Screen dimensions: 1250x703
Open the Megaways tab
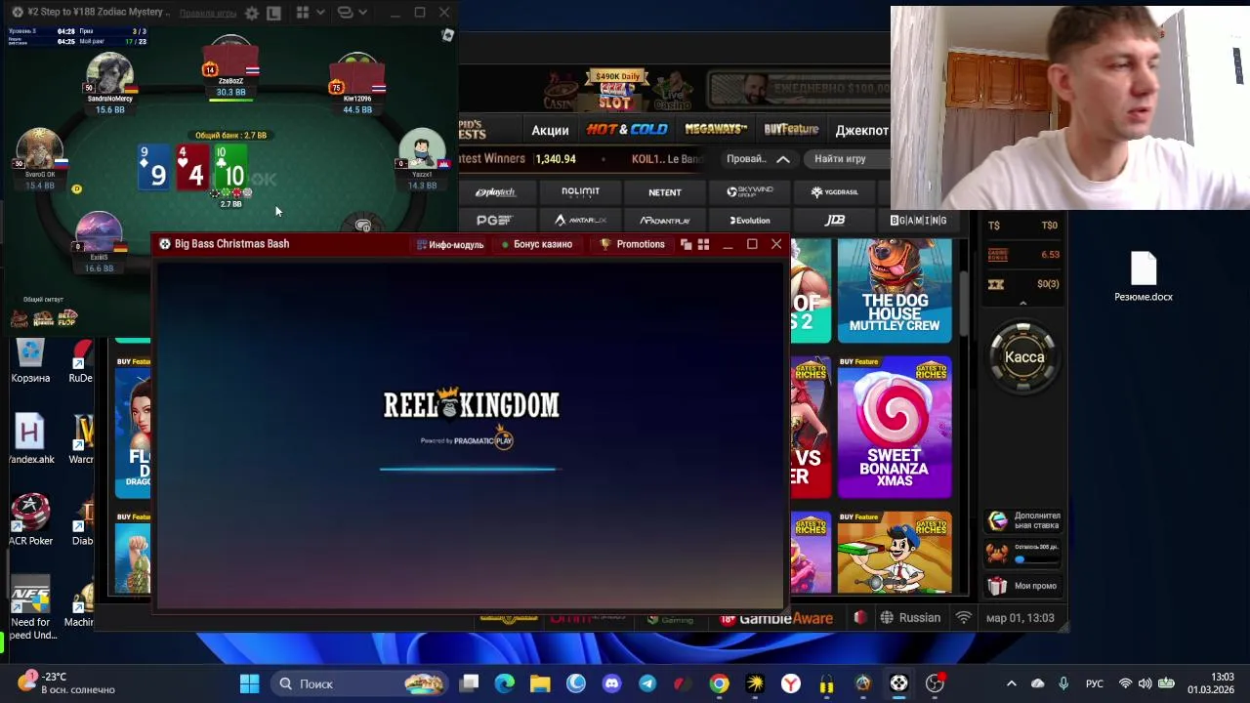pyautogui.click(x=716, y=129)
